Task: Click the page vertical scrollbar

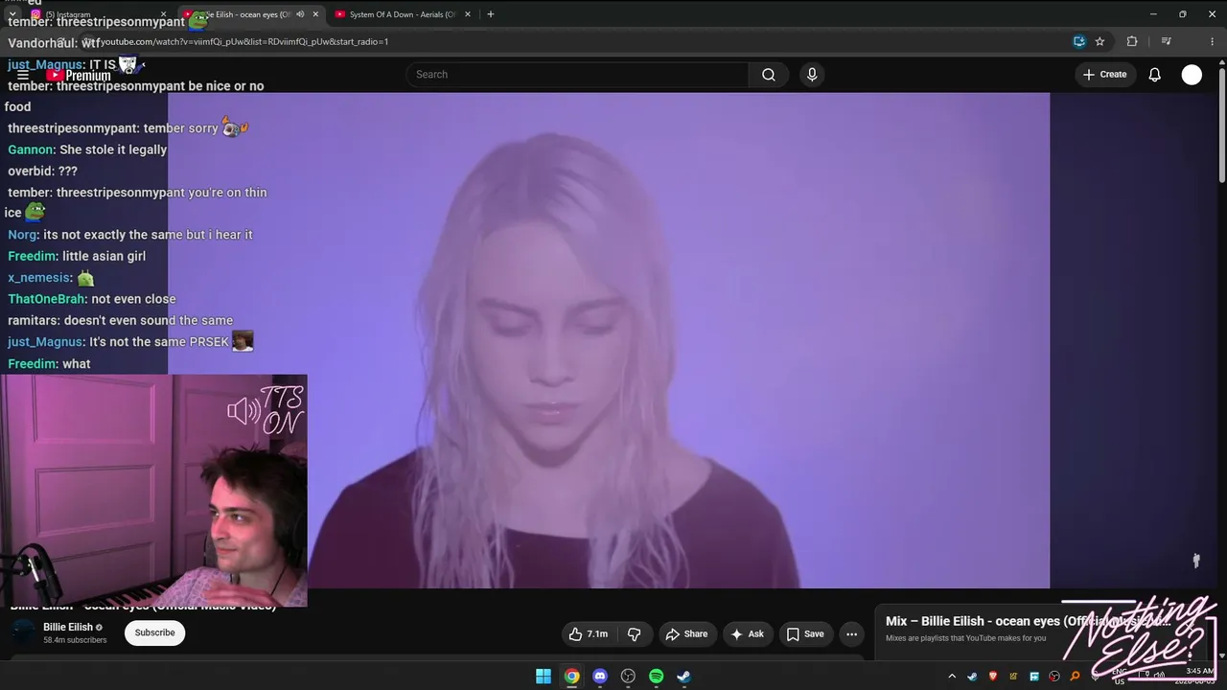Action: pyautogui.click(x=1221, y=125)
